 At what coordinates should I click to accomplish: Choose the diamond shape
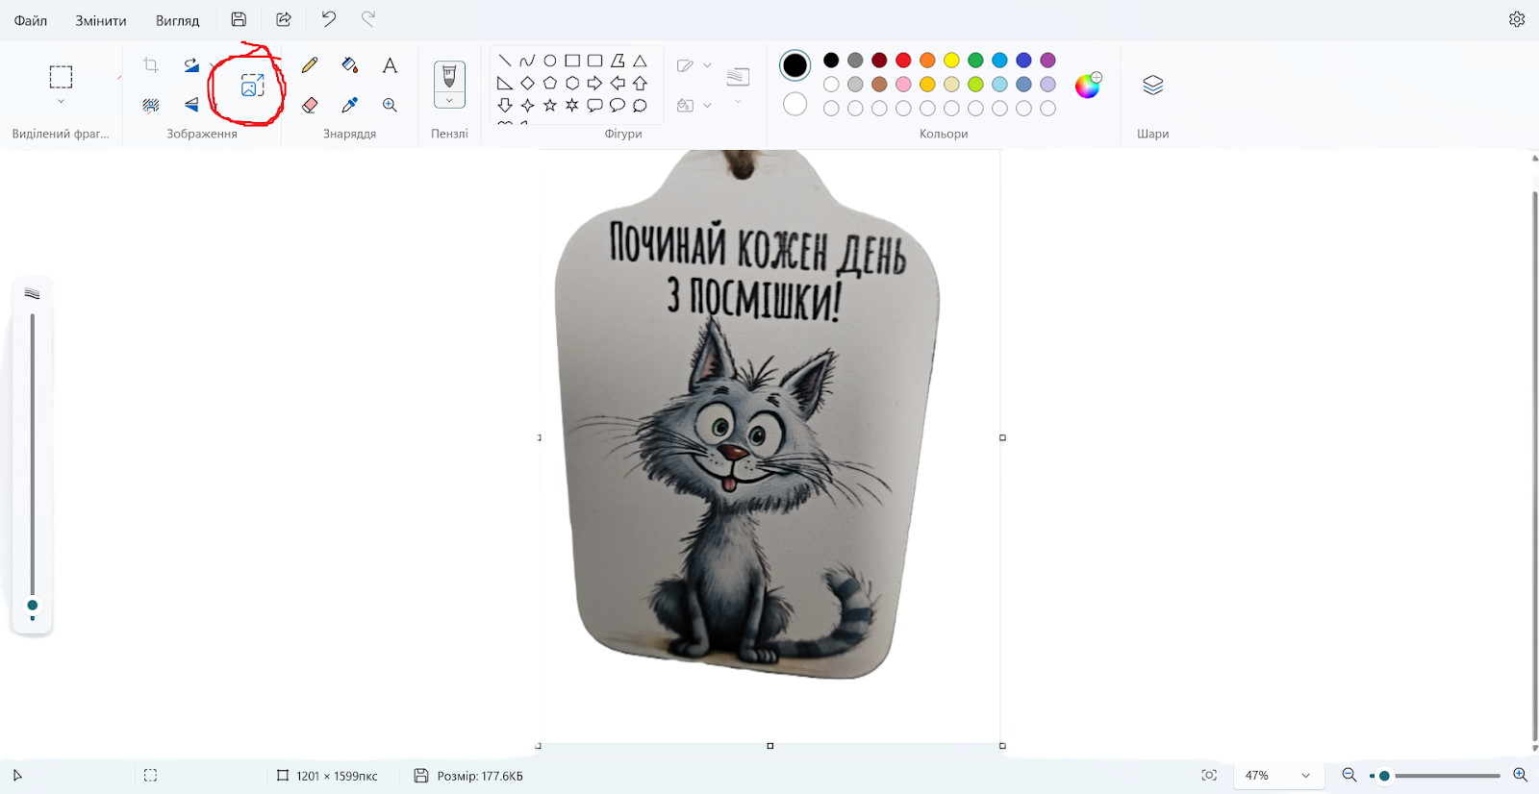tap(527, 83)
